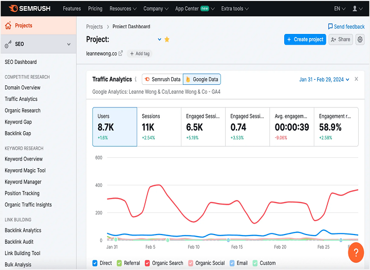Expand the Extra tools menu
The image size is (370, 270).
(235, 9)
